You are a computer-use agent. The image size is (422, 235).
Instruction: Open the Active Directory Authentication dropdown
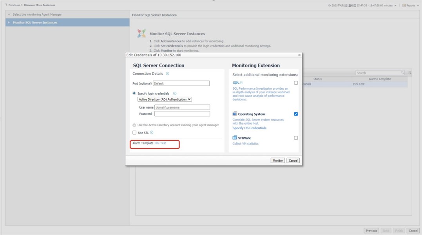coord(165,99)
